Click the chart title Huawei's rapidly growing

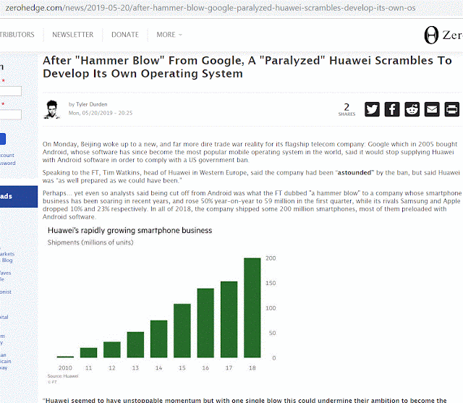(130, 230)
